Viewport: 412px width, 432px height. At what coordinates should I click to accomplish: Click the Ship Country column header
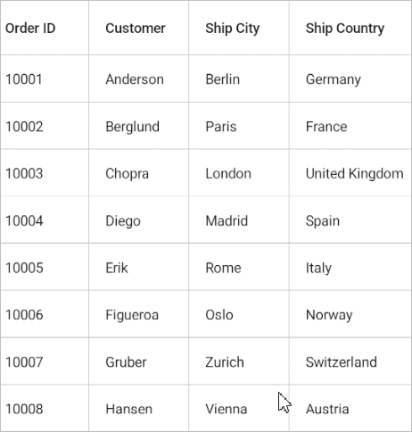pos(350,28)
